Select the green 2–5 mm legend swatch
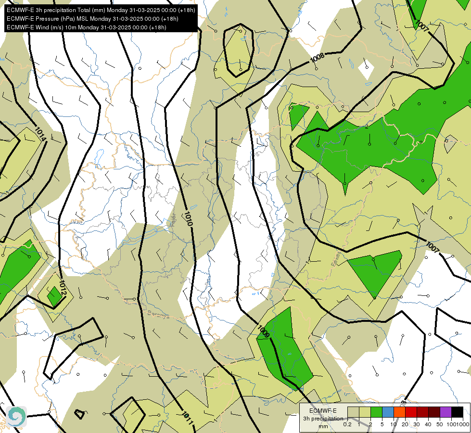 (376, 412)
